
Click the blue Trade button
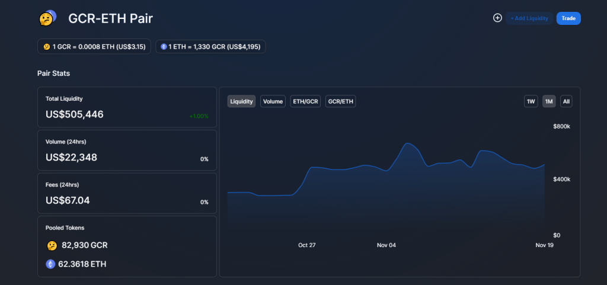[x=568, y=18]
